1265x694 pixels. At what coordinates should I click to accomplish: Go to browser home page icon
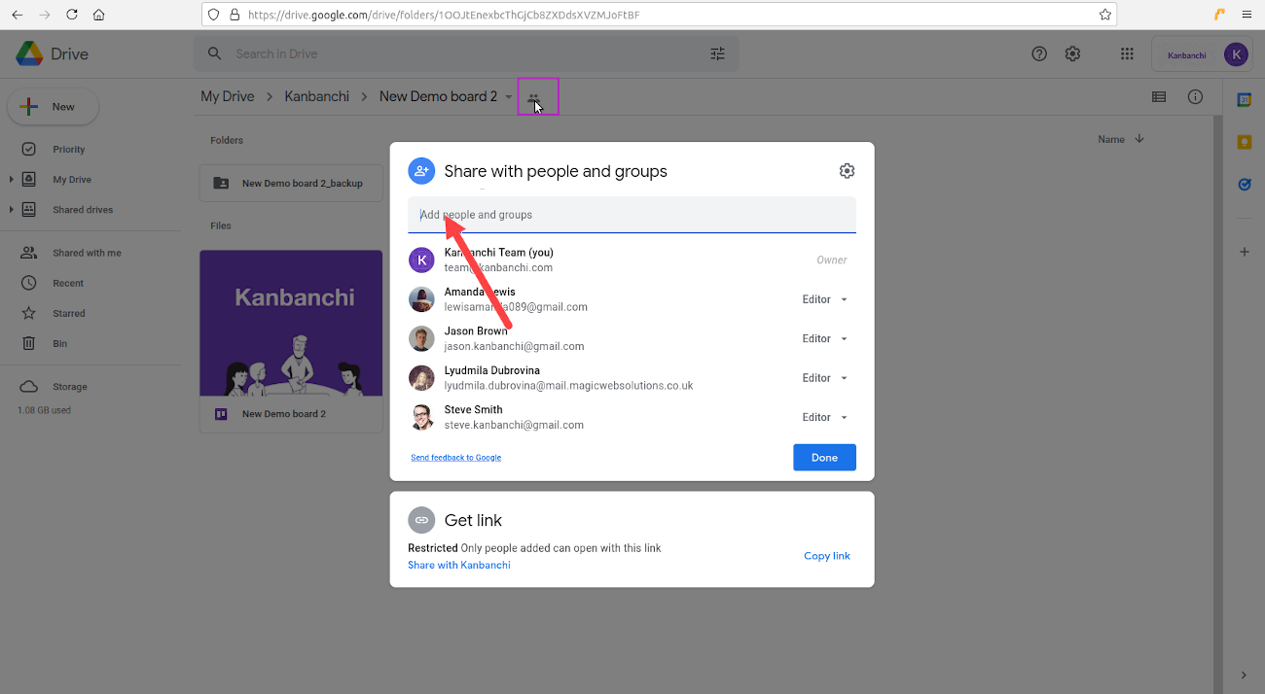pos(98,15)
